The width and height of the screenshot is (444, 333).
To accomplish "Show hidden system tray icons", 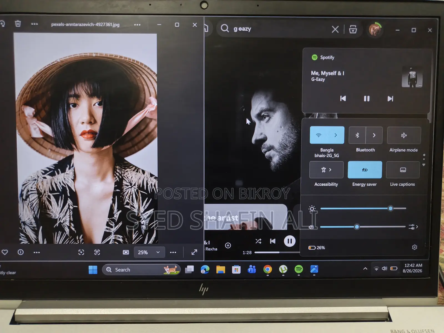I will (x=365, y=269).
